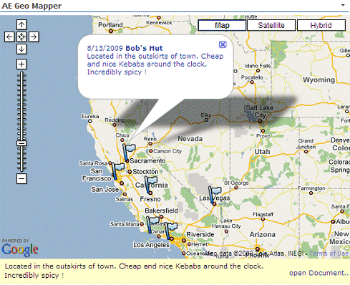Click the Utah state label

[x=262, y=152]
